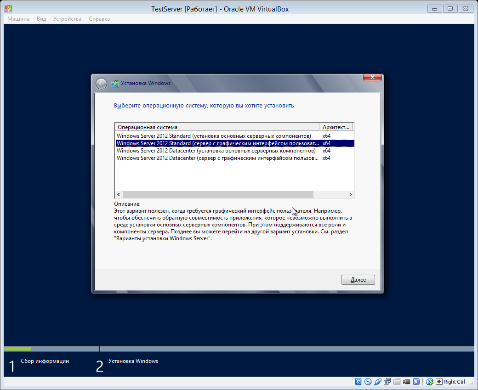Select Server 2012 Datacenter with GUI row
The height and width of the screenshot is (390, 478).
click(235, 158)
